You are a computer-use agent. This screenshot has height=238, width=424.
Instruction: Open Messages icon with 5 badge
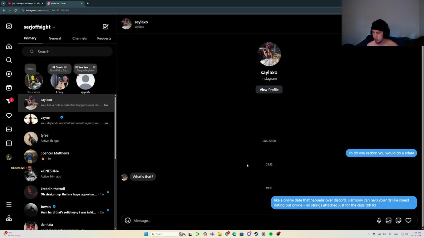click(9, 101)
